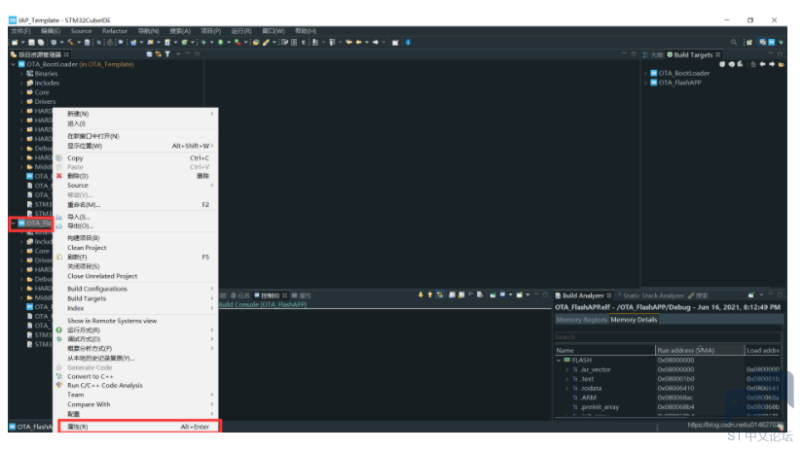Select Clean Project from context menu
The height and width of the screenshot is (451, 802).
coord(87,248)
